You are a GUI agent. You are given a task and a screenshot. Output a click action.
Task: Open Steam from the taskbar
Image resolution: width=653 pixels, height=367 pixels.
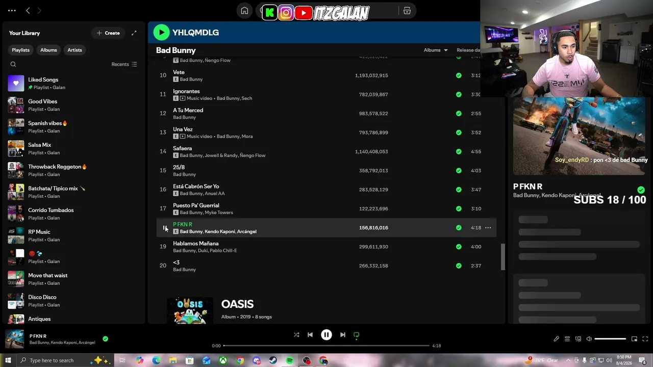(x=273, y=360)
